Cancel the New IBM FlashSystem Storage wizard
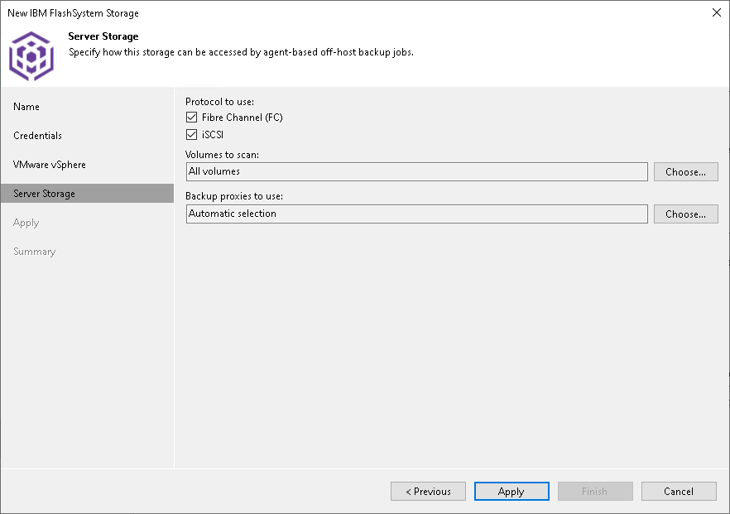The width and height of the screenshot is (730, 514). point(679,491)
